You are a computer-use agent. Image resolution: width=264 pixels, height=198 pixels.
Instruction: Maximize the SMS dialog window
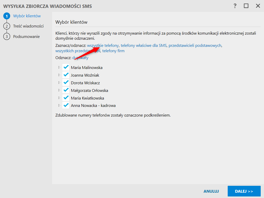[x=246, y=6]
